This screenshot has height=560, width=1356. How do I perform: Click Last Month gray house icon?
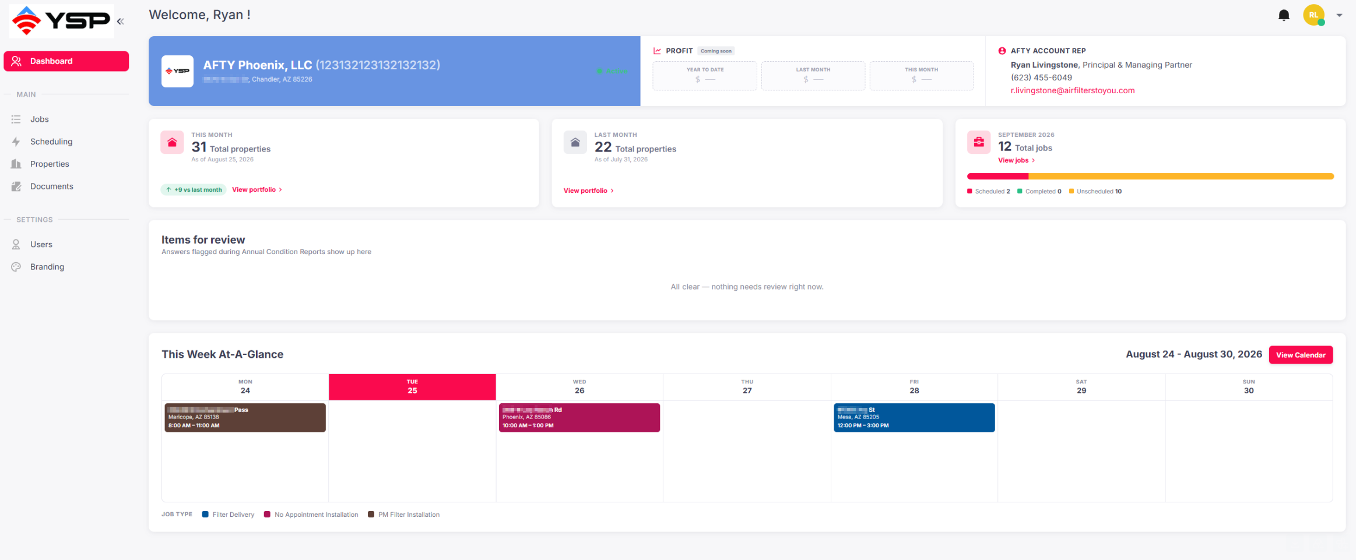[x=575, y=142]
